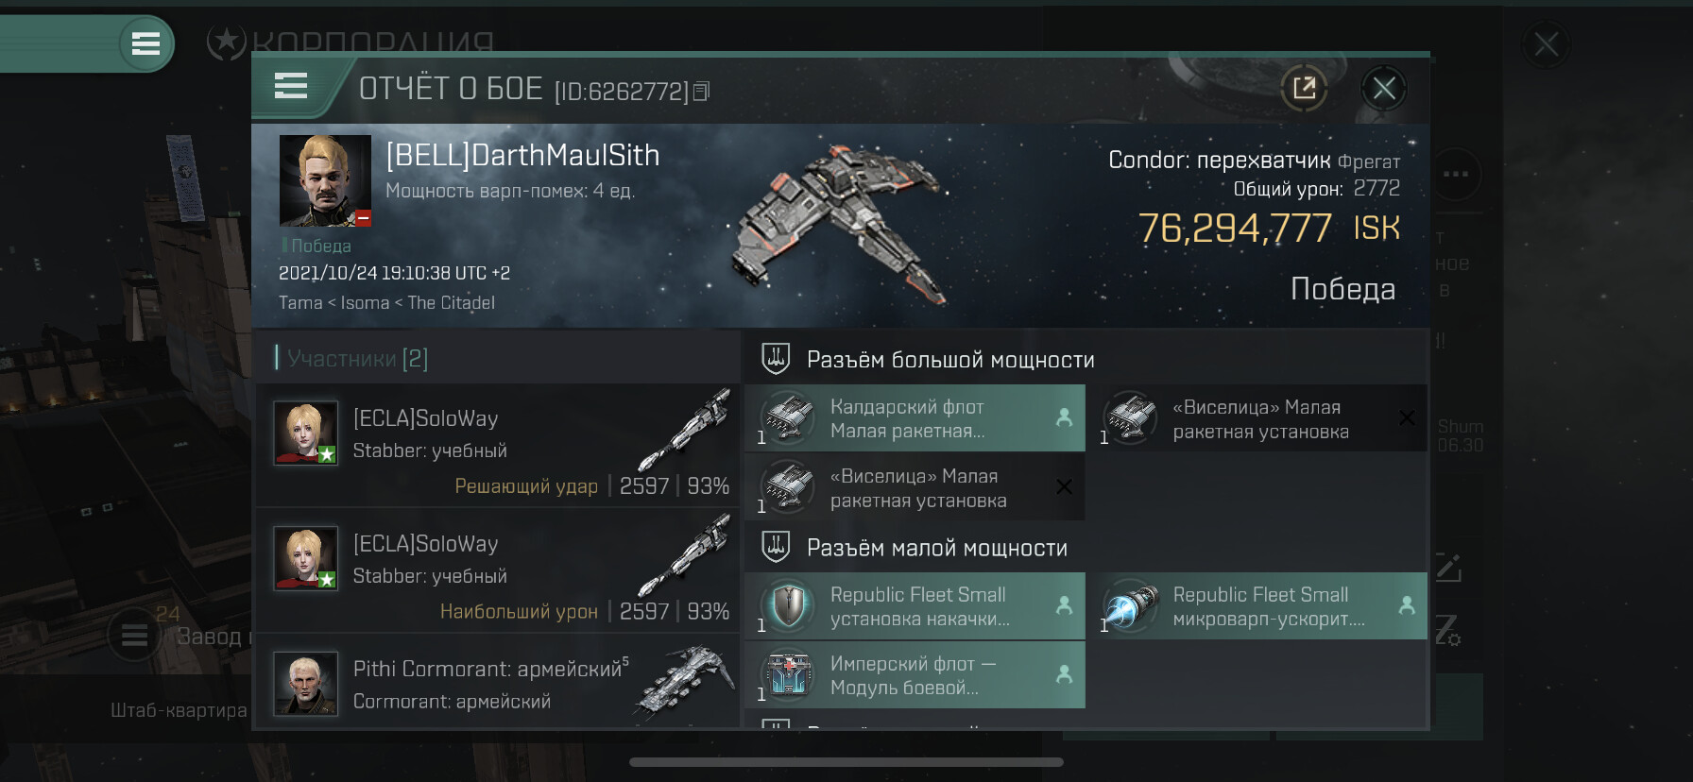The width and height of the screenshot is (1693, 782).
Task: Click the share report icon
Action: pos(1304,88)
